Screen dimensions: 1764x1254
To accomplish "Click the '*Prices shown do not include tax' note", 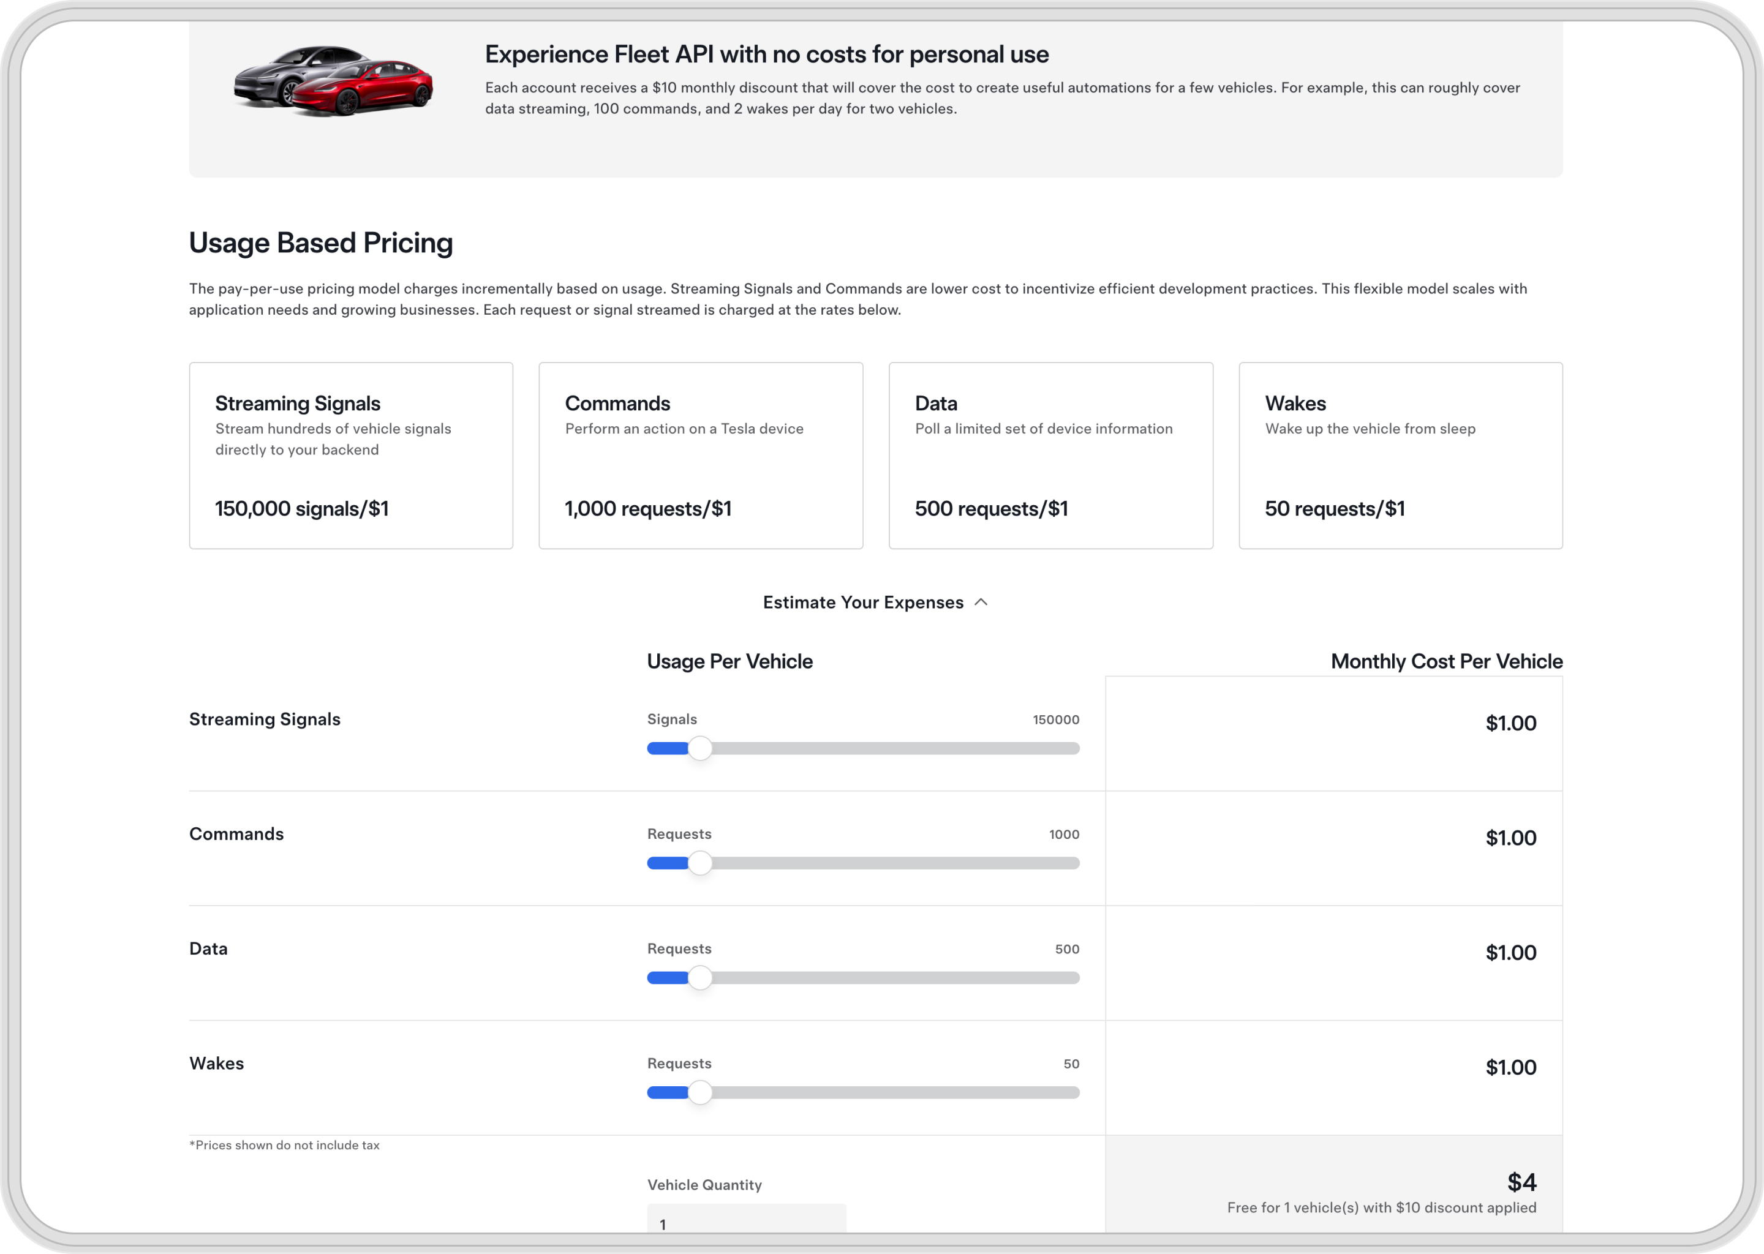I will click(284, 1145).
